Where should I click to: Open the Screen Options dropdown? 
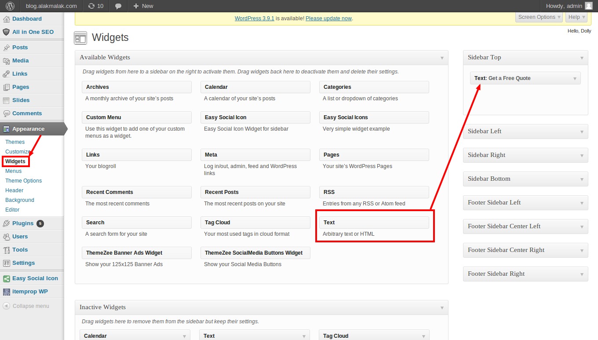tap(539, 17)
